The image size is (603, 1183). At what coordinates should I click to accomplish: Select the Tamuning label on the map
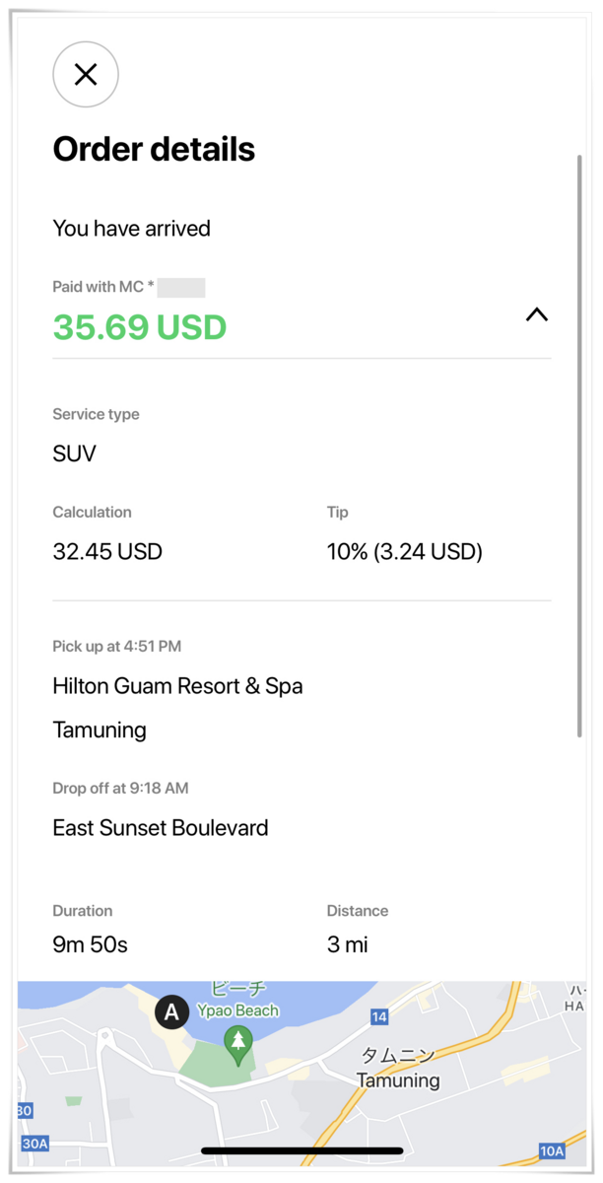(x=399, y=1080)
